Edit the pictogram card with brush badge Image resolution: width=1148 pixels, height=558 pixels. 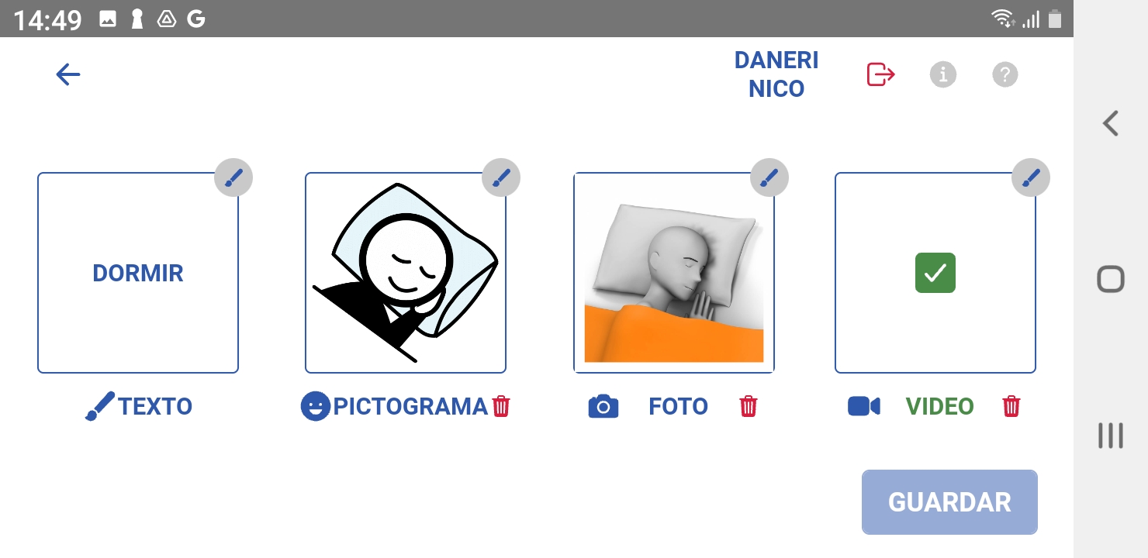[x=501, y=177]
